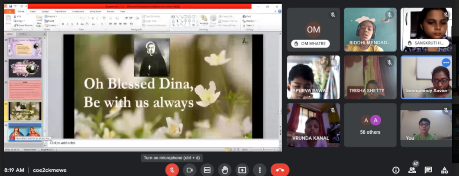
Task: Enable closed captions
Action: coord(207,170)
